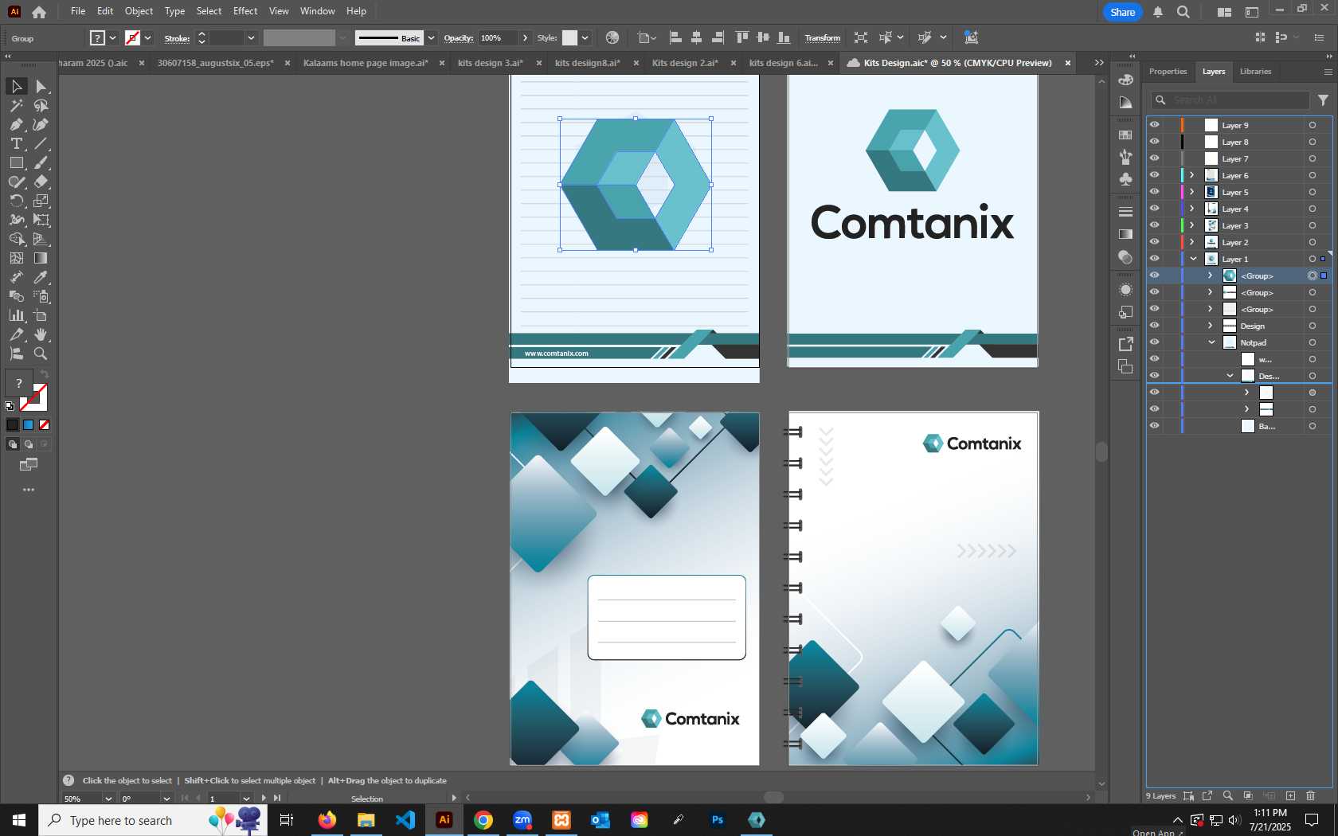This screenshot has height=836, width=1338.
Task: Close the Kits Design.aic document tab
Action: (1068, 63)
